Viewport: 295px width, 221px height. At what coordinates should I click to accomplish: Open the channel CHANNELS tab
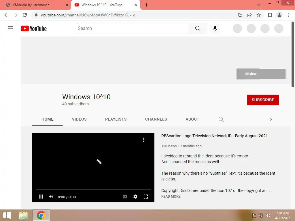point(156,119)
